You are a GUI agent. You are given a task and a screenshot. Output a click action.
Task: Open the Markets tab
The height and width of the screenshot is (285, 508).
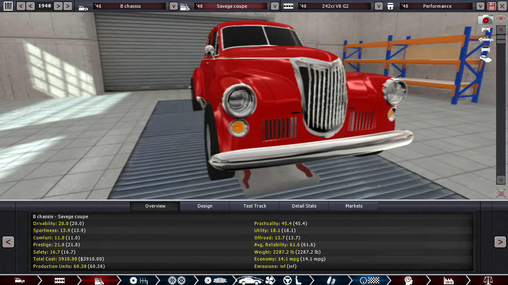[354, 206]
